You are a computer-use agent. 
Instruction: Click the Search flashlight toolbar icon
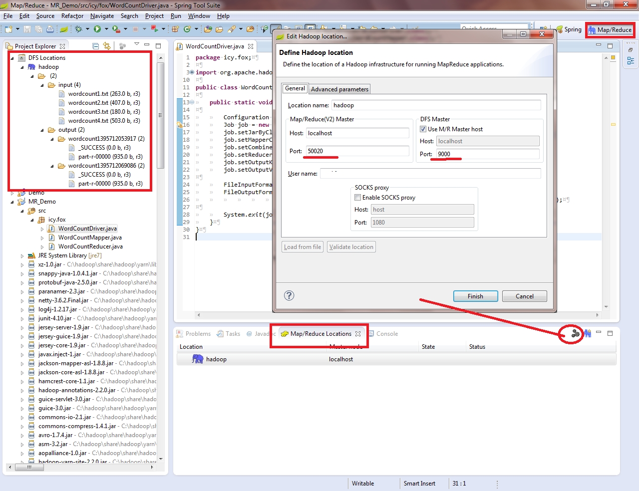[x=232, y=29]
